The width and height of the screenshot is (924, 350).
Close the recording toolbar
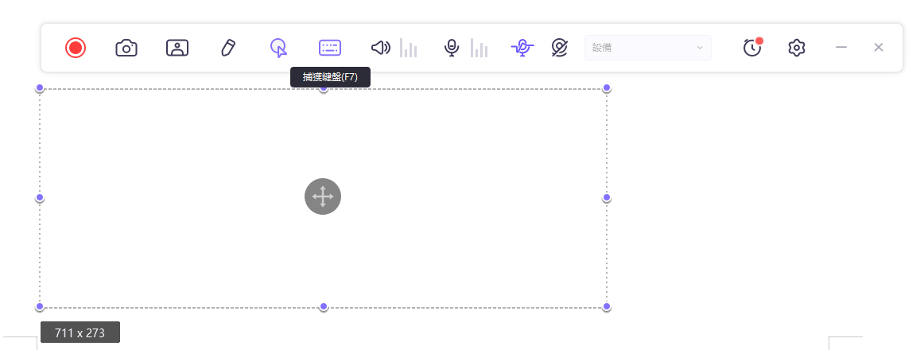[879, 48]
